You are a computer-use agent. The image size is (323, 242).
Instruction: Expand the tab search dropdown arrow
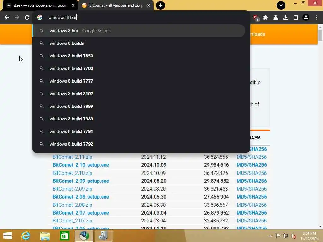[x=281, y=5]
